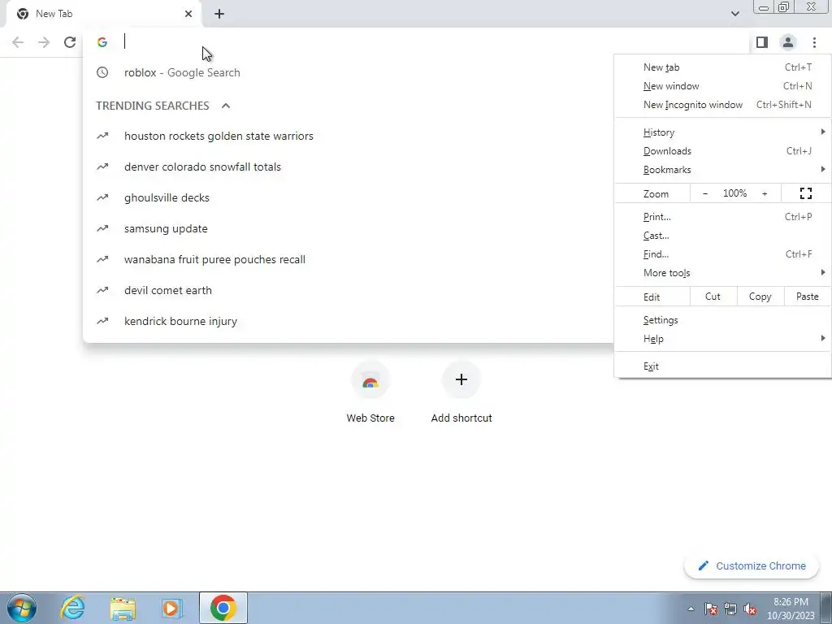
Task: Select roblox Google Search suggestion
Action: pyautogui.click(x=348, y=72)
